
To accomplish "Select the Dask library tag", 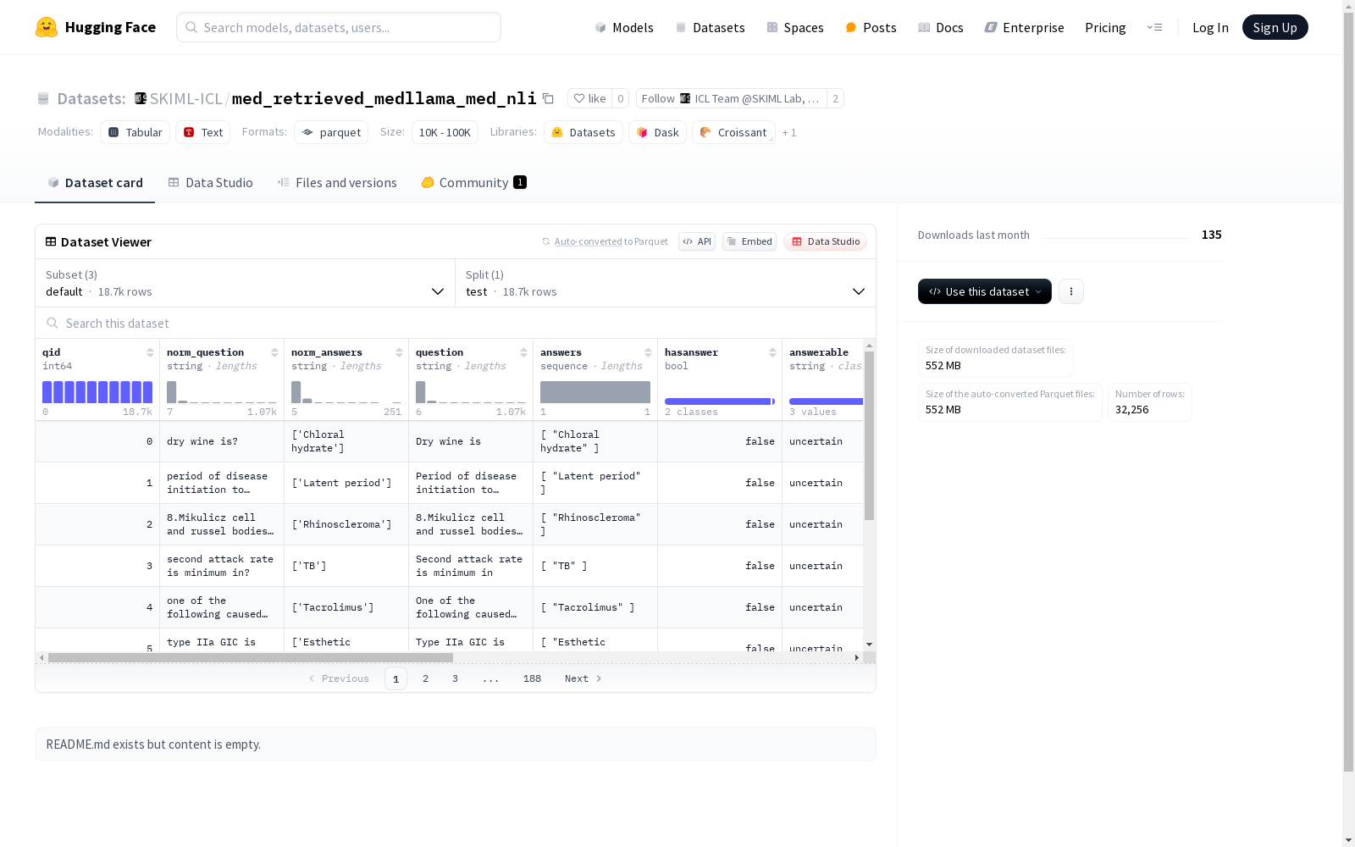I will 657,132.
